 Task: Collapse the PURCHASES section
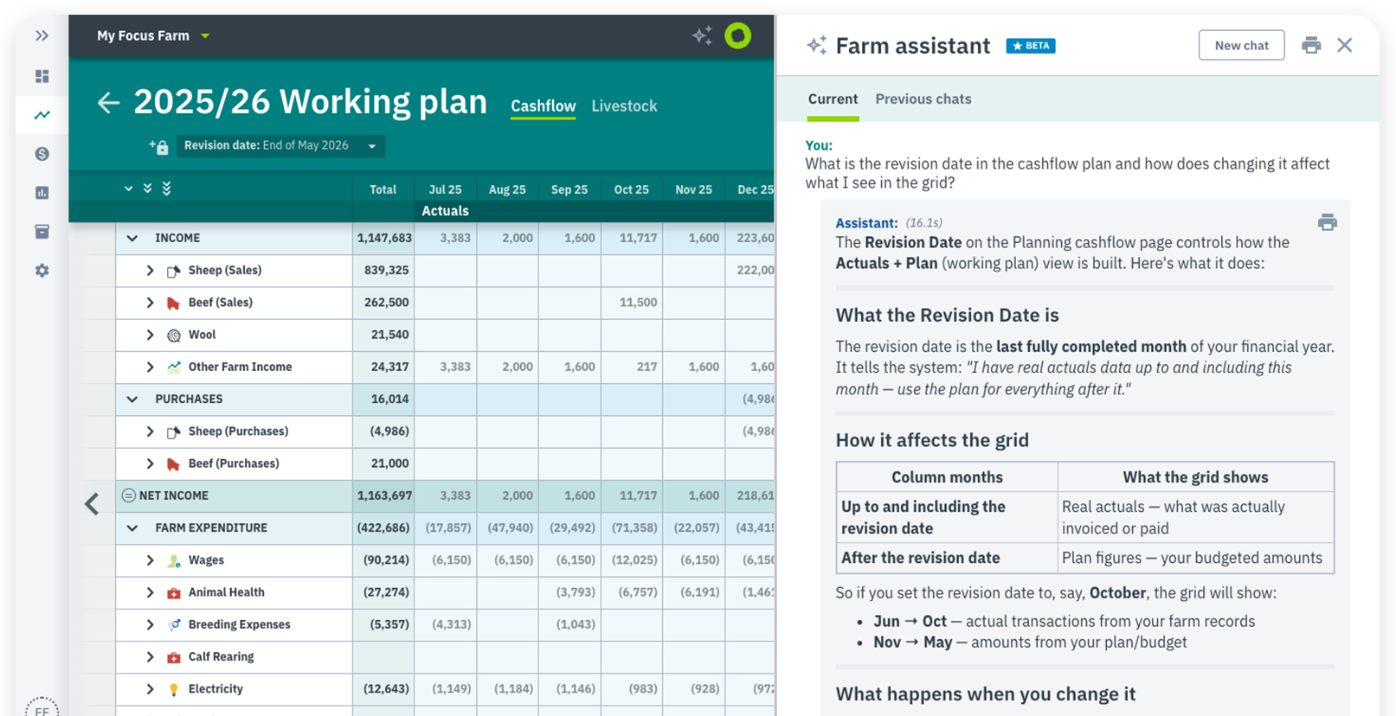132,399
